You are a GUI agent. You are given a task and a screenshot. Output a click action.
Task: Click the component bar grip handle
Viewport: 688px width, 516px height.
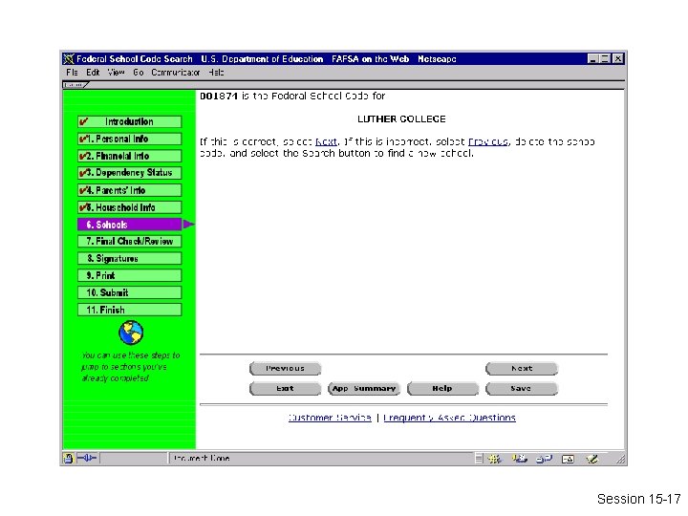(479, 459)
